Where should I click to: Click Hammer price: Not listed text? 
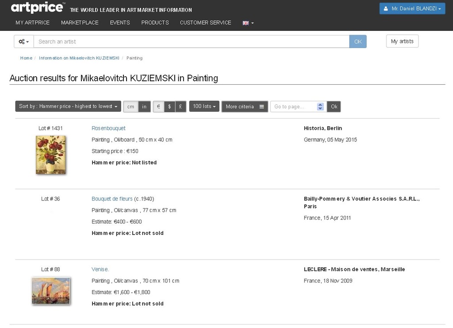click(124, 162)
